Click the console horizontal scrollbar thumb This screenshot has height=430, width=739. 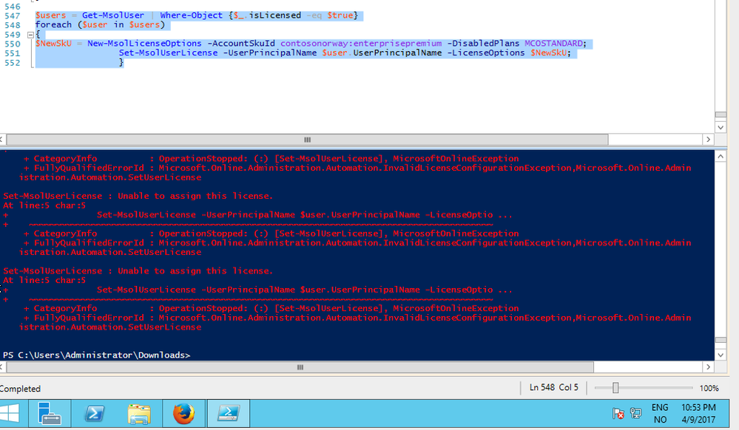pyautogui.click(x=300, y=367)
